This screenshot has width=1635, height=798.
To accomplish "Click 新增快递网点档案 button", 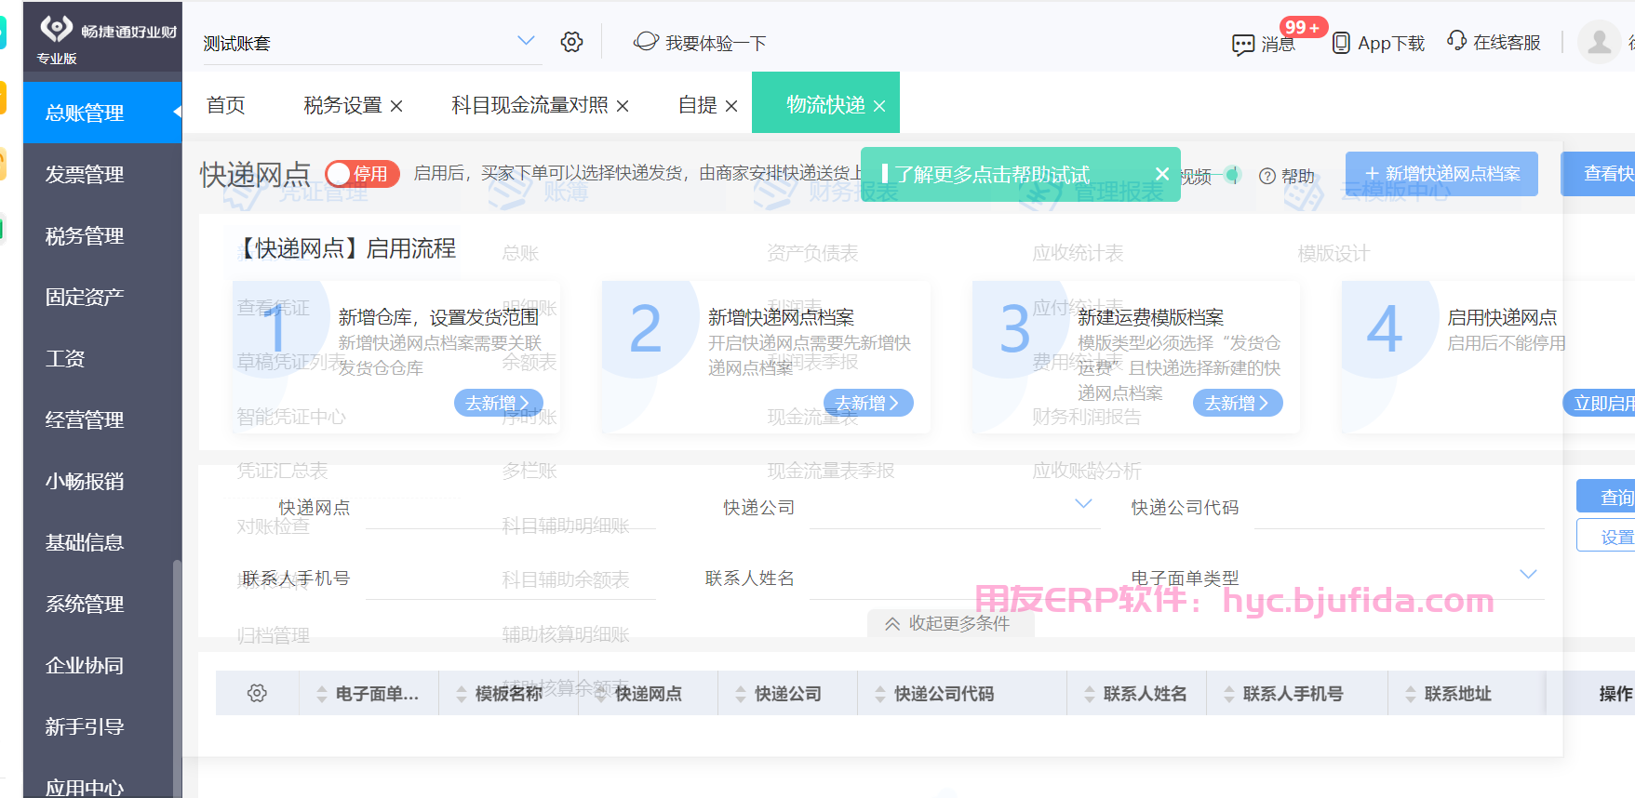I will click(x=1441, y=174).
